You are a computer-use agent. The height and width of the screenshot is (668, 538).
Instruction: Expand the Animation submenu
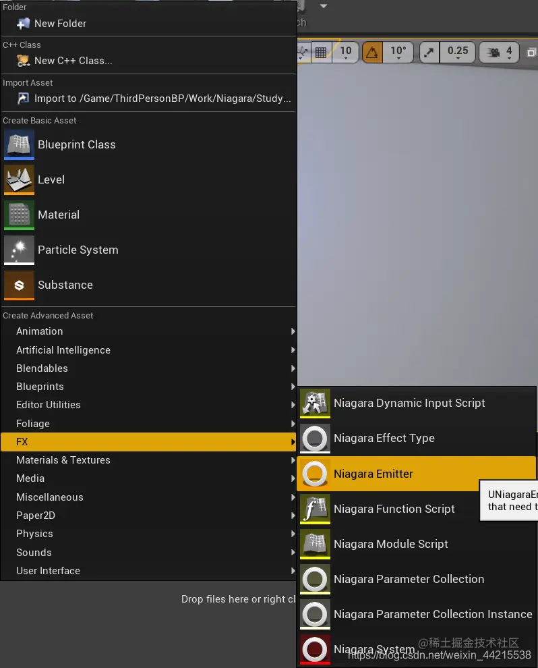pyautogui.click(x=148, y=331)
